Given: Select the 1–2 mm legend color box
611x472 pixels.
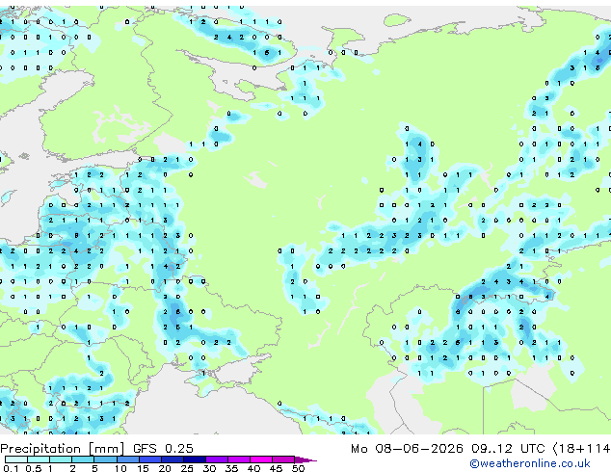Looking at the screenshot, I should [61, 459].
